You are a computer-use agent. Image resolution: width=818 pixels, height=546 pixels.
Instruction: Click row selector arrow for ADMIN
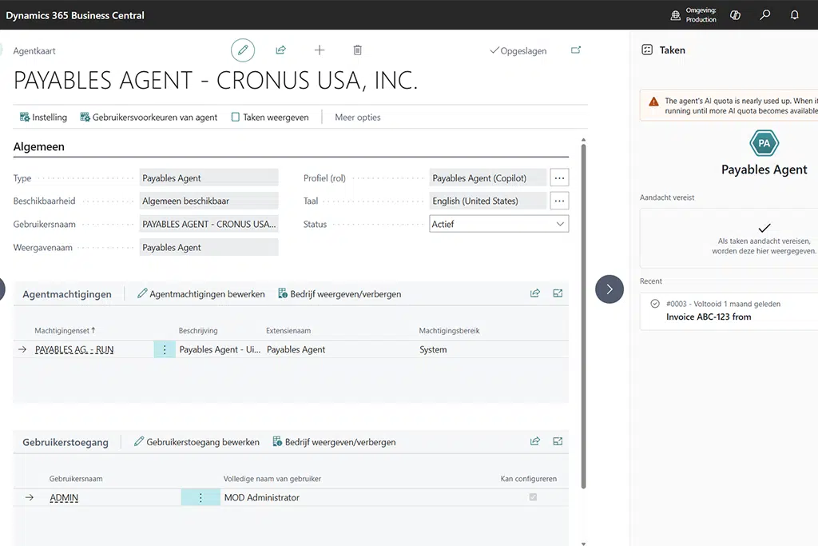(30, 497)
